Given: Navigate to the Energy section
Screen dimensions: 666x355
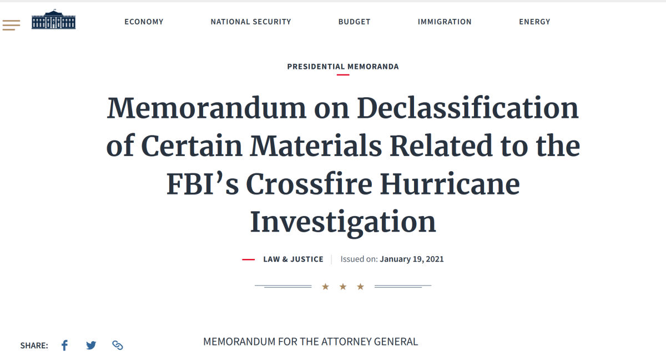Looking at the screenshot, I should pyautogui.click(x=534, y=22).
